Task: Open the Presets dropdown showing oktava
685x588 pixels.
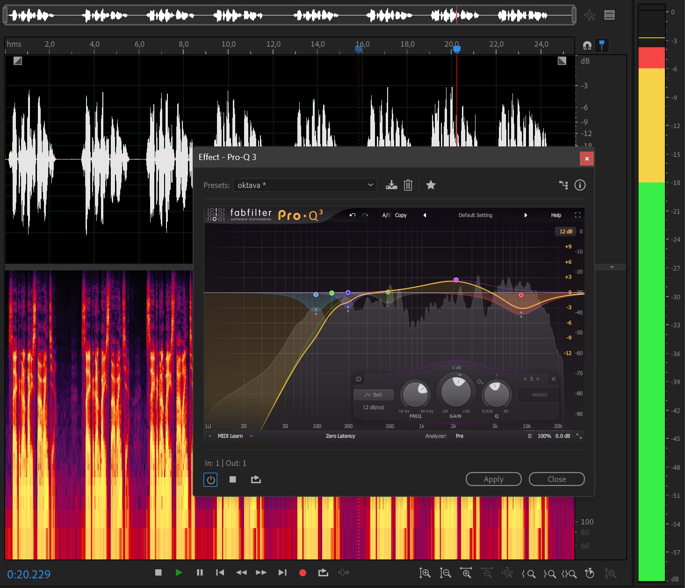Action: click(305, 185)
